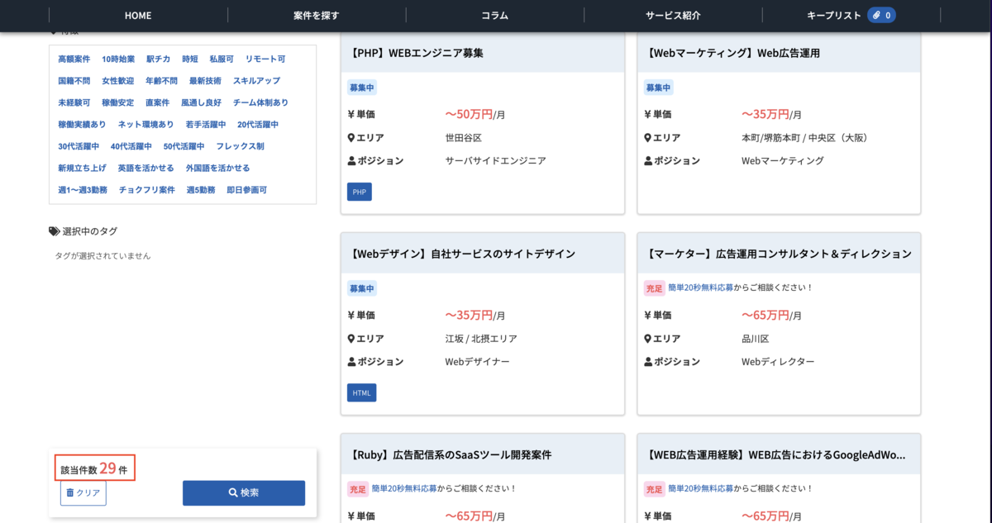The image size is (992, 523).
Task: Click 充足 badge in マーケター card
Action: pos(654,288)
